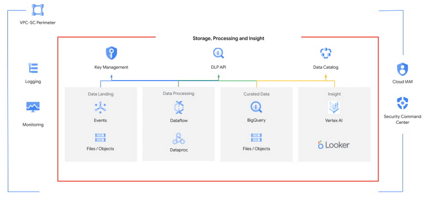Click the 'Events' label
Viewport: 426px width, 198px height.
(x=101, y=121)
